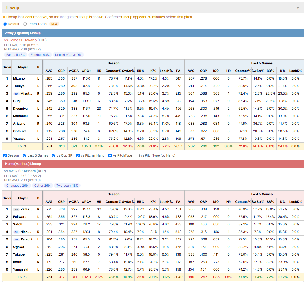Screen dimensions: 306x284
Task: Collapse the Lineup panel with the triangle arrow
Action: (298, 8)
